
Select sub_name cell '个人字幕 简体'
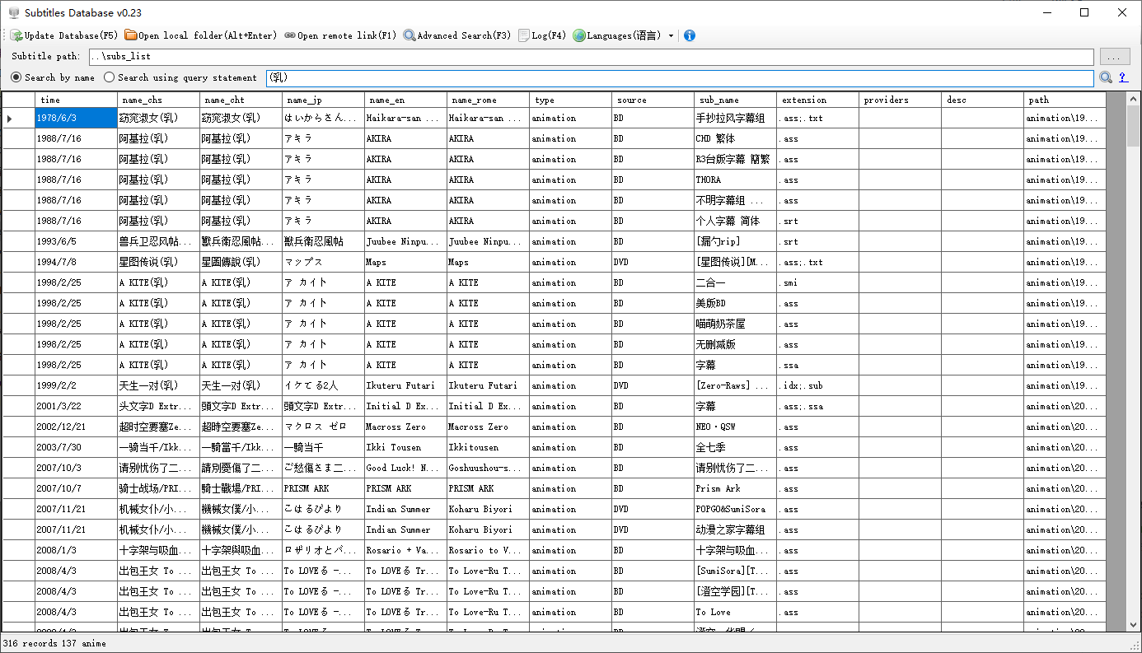735,221
